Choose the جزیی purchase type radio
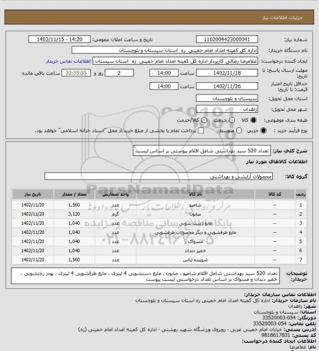This screenshot has height=351, width=319. 264,130
